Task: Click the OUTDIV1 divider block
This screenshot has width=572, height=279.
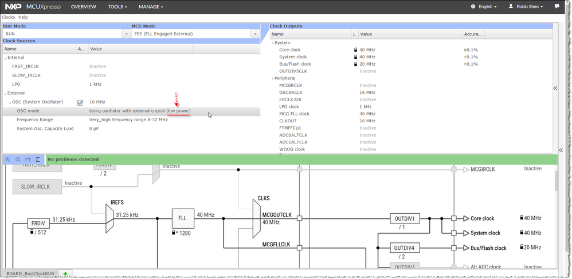Action: [x=405, y=218]
